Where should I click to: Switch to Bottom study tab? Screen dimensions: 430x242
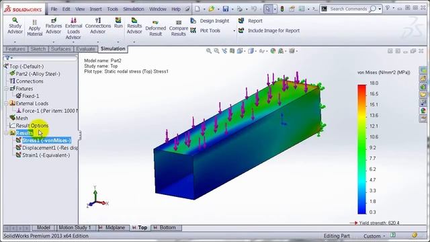165,227
